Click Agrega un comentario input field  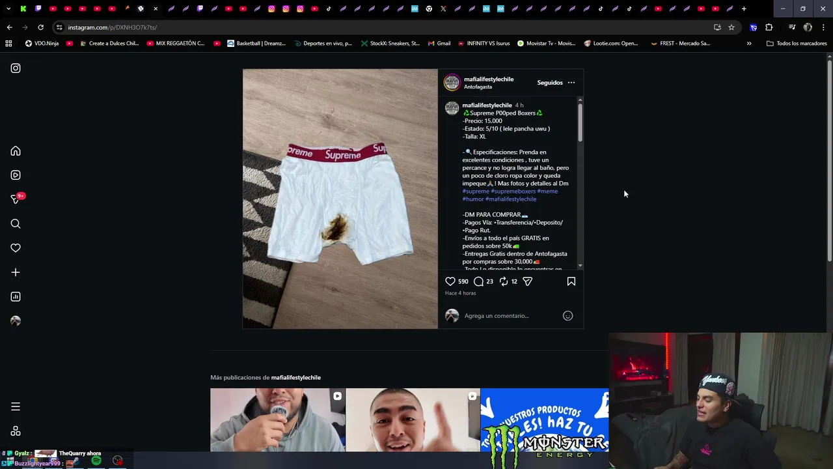coord(511,316)
